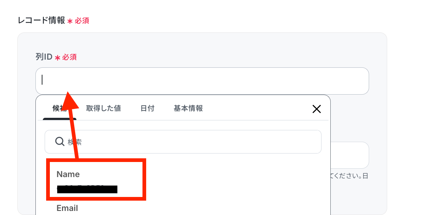Open the 日付 tab

147,109
